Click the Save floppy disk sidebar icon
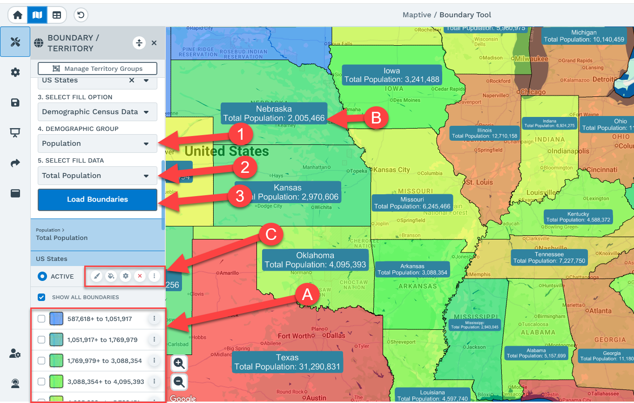 click(x=15, y=102)
